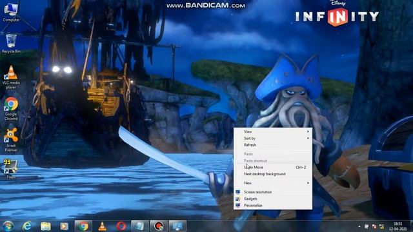The width and height of the screenshot is (413, 232).
Task: Open the clock and date in the tray
Action: click(398, 226)
